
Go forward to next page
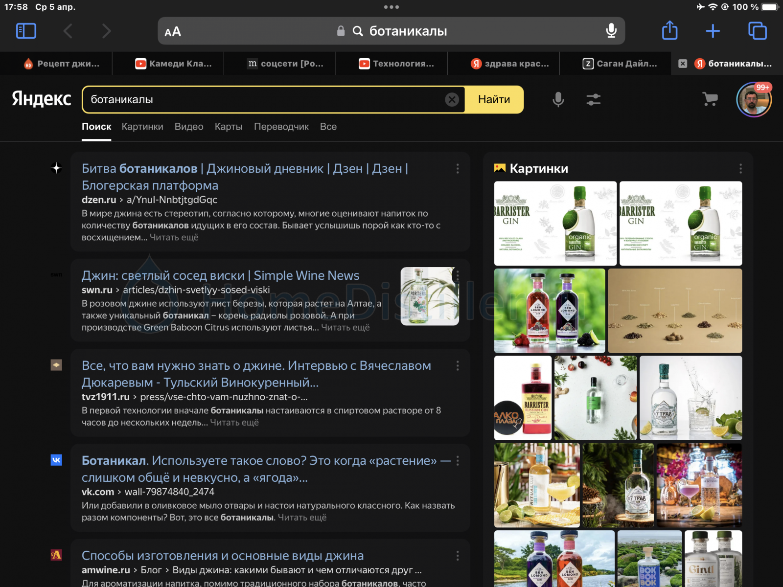(106, 31)
